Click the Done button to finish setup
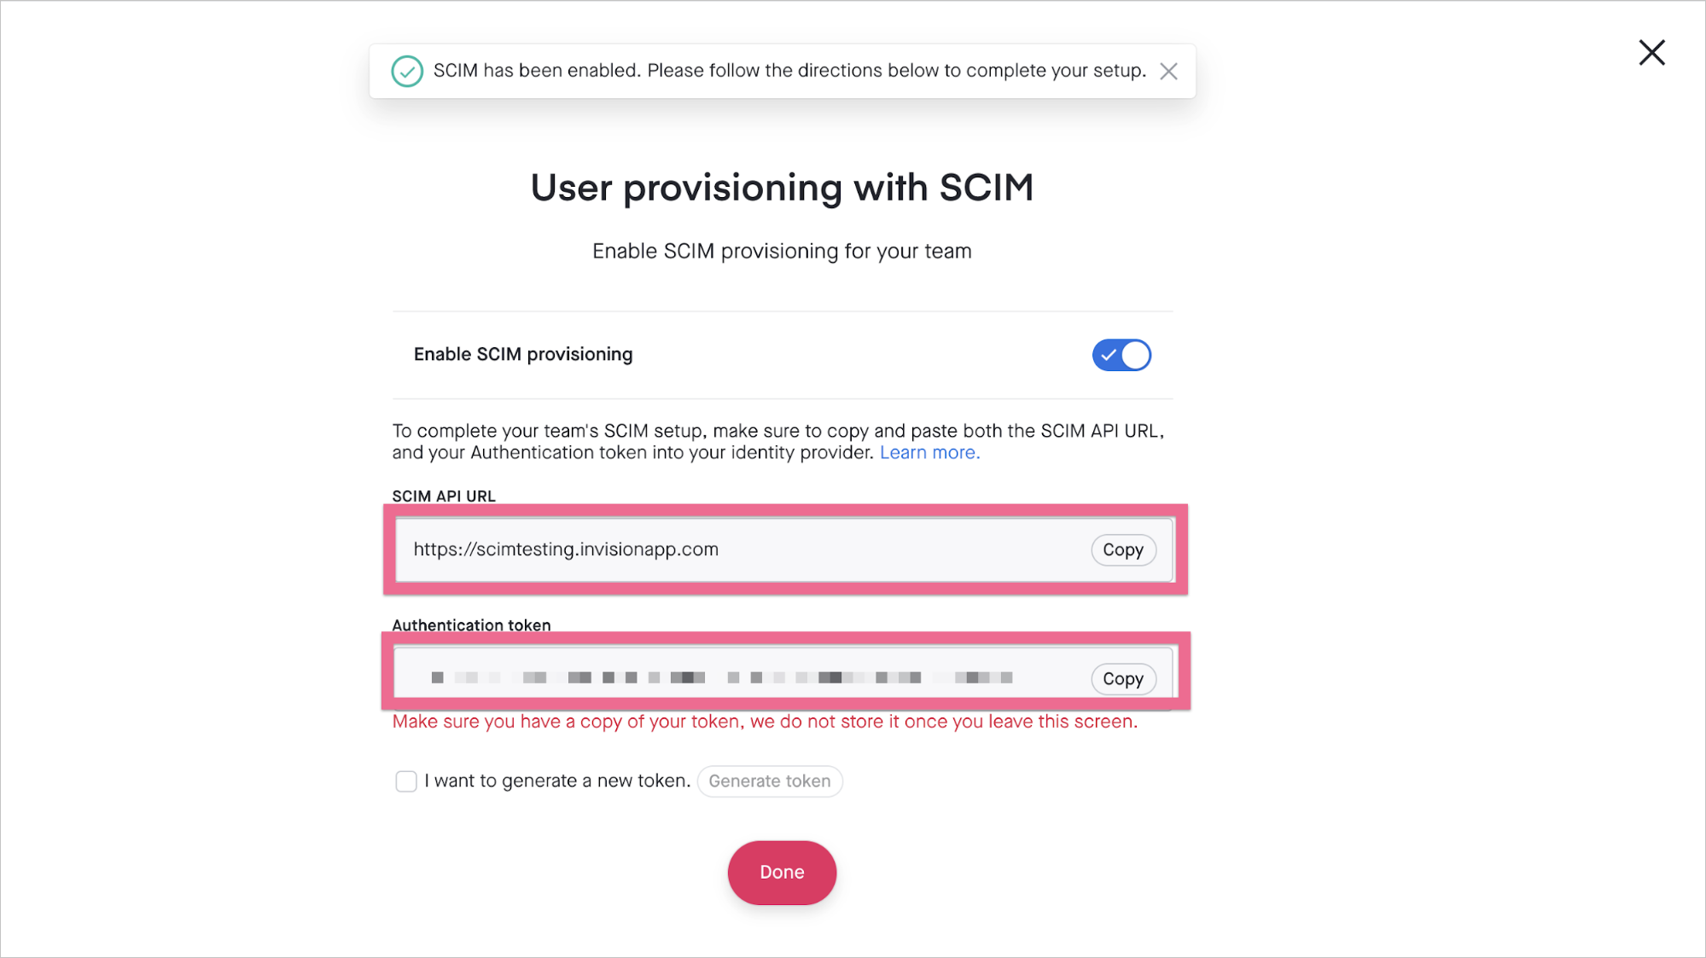Viewport: 1706px width, 958px height. point(782,871)
